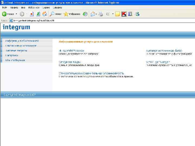Stop loading with the red X page icon
This screenshot has width=195, height=146.
tap(32, 14)
